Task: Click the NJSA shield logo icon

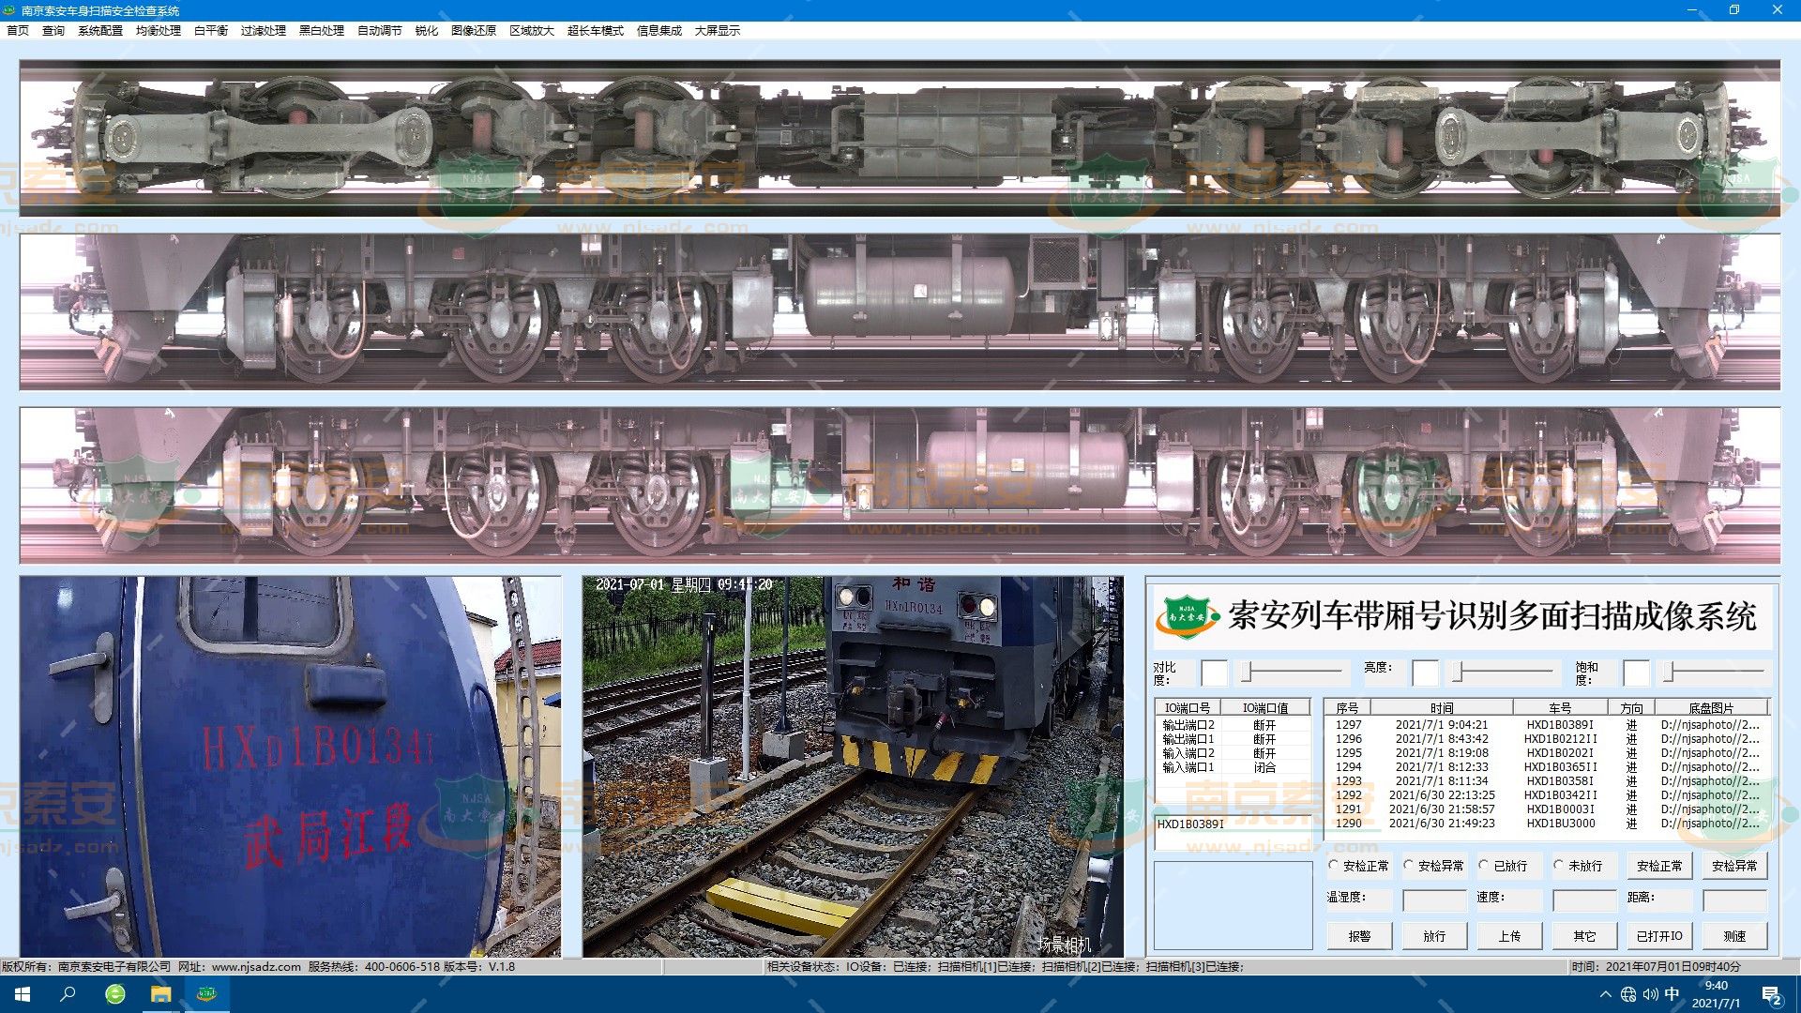Action: coord(1186,616)
